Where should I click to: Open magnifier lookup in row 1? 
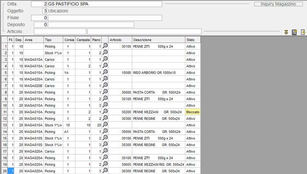(x=105, y=46)
